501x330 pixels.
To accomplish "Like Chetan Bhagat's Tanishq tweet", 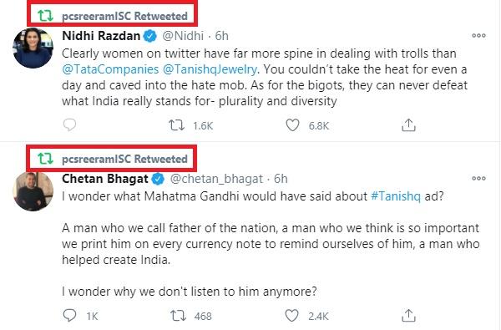I will (x=291, y=316).
